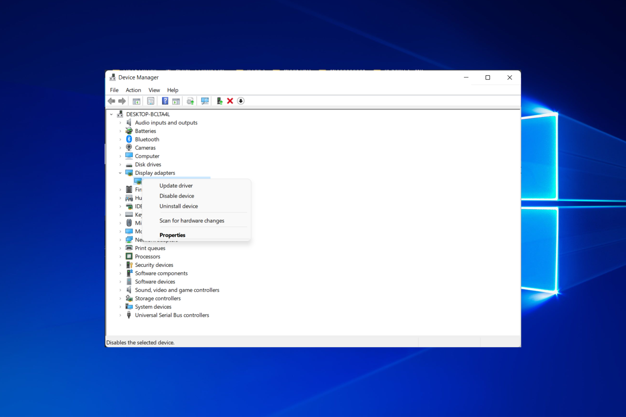This screenshot has height=417, width=626.
Task: Expand the Sound, video and game controllers chevron
Action: 120,290
